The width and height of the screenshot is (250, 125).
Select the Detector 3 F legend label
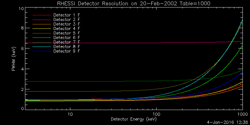(x=67, y=24)
